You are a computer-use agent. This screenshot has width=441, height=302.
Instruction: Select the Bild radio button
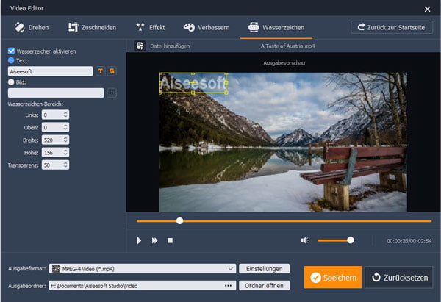(11, 82)
